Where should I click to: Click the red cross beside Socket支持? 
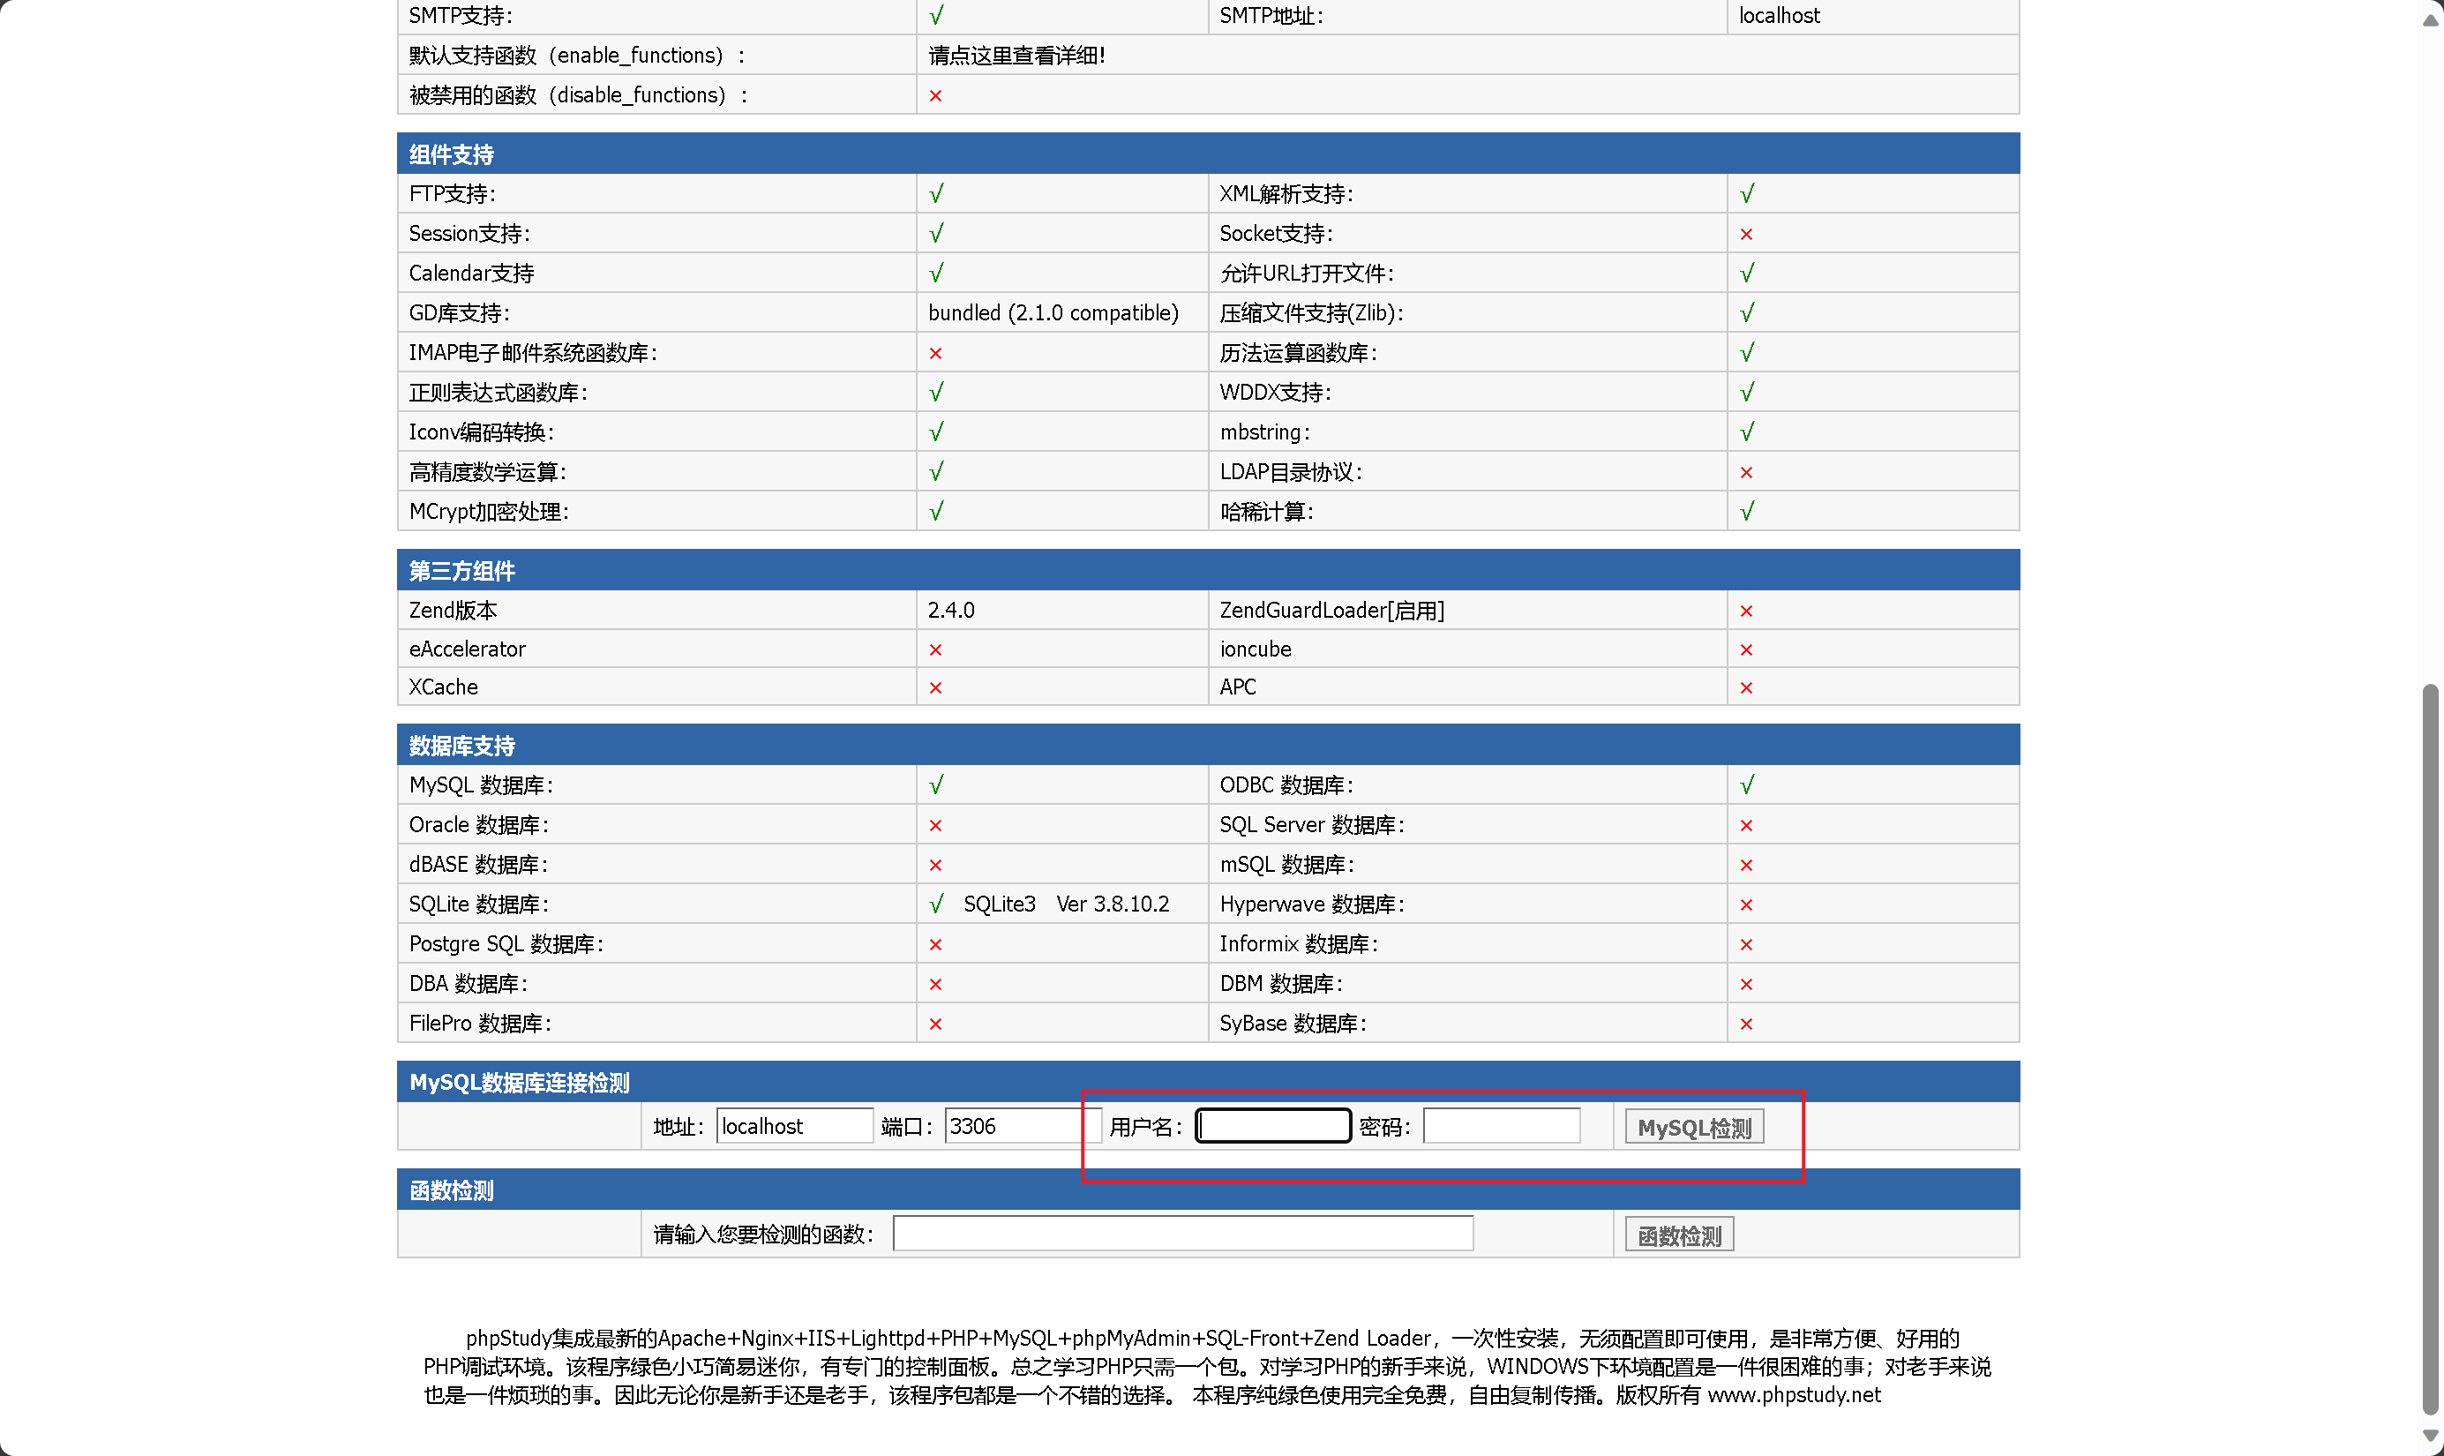pyautogui.click(x=1746, y=234)
